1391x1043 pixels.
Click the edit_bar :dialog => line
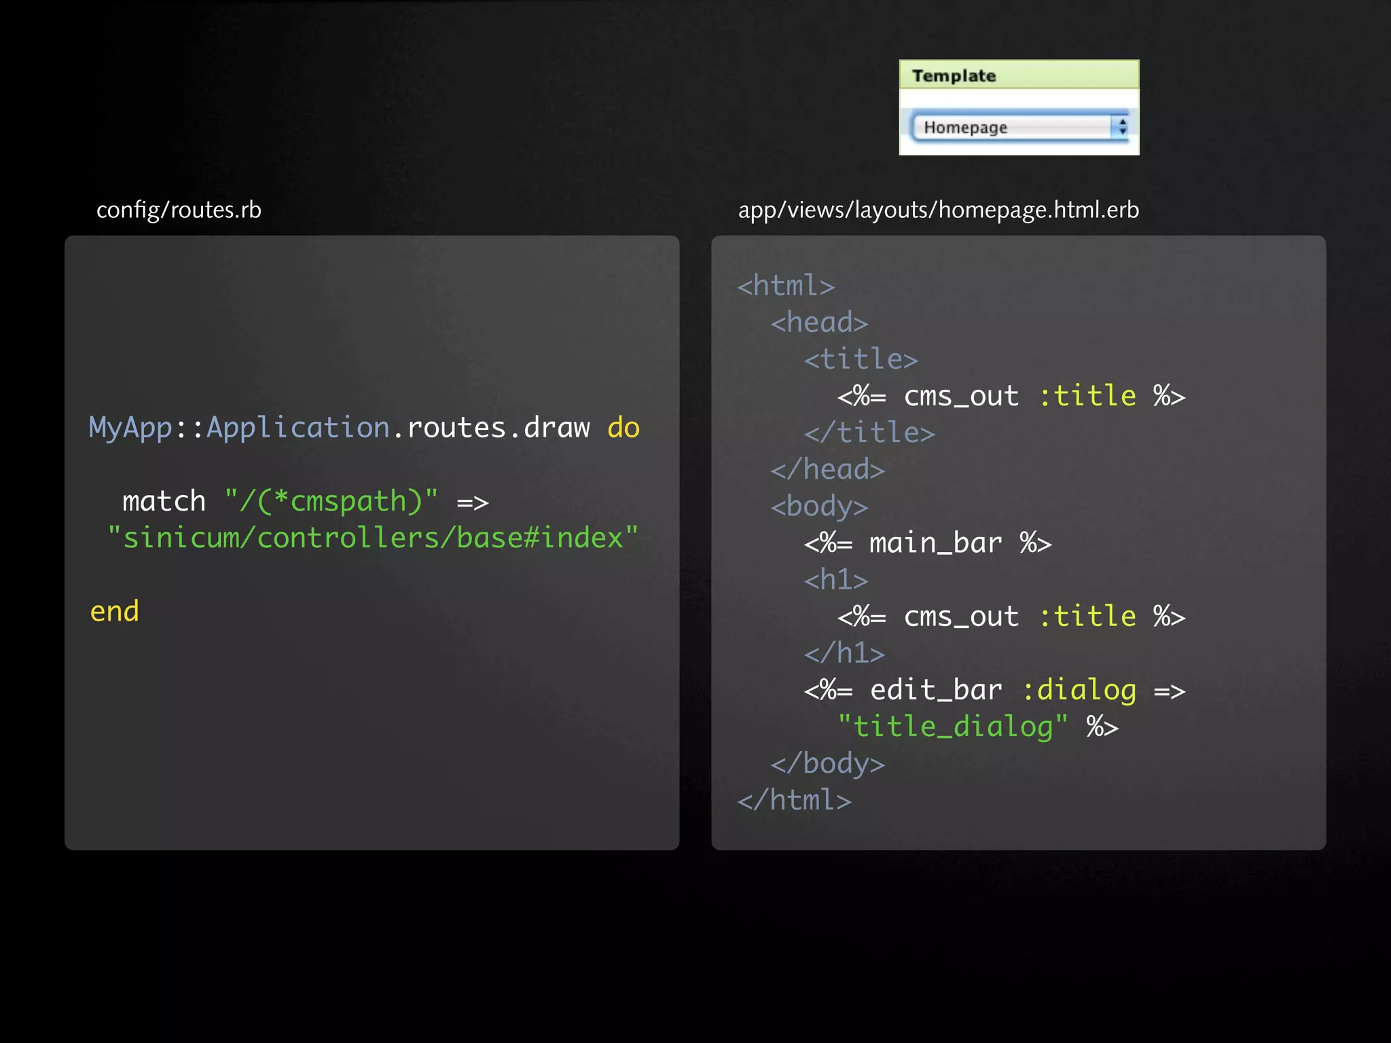994,691
